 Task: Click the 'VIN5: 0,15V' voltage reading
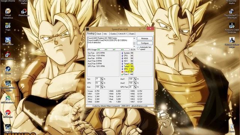pyautogui.click(x=136, y=91)
